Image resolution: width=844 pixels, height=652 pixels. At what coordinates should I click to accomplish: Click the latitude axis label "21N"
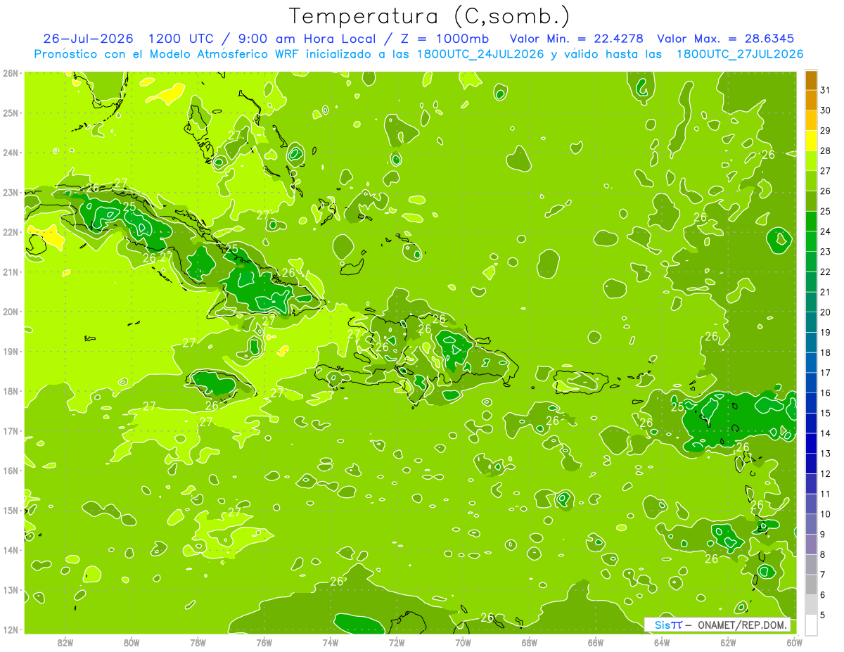11,271
